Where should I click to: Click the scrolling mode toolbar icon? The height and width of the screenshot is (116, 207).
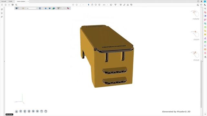pyautogui.click(x=115, y=5)
